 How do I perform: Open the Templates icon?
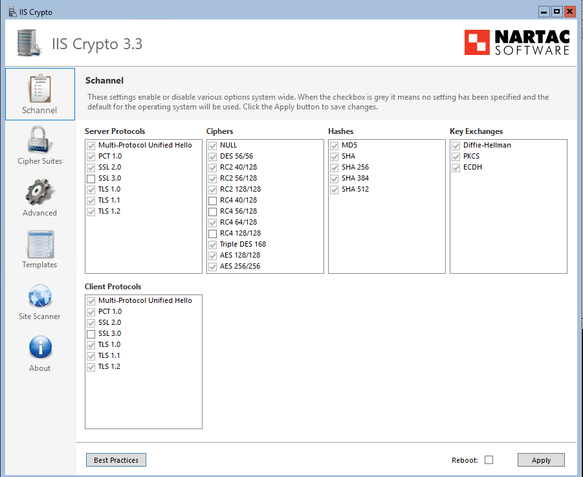pyautogui.click(x=39, y=244)
